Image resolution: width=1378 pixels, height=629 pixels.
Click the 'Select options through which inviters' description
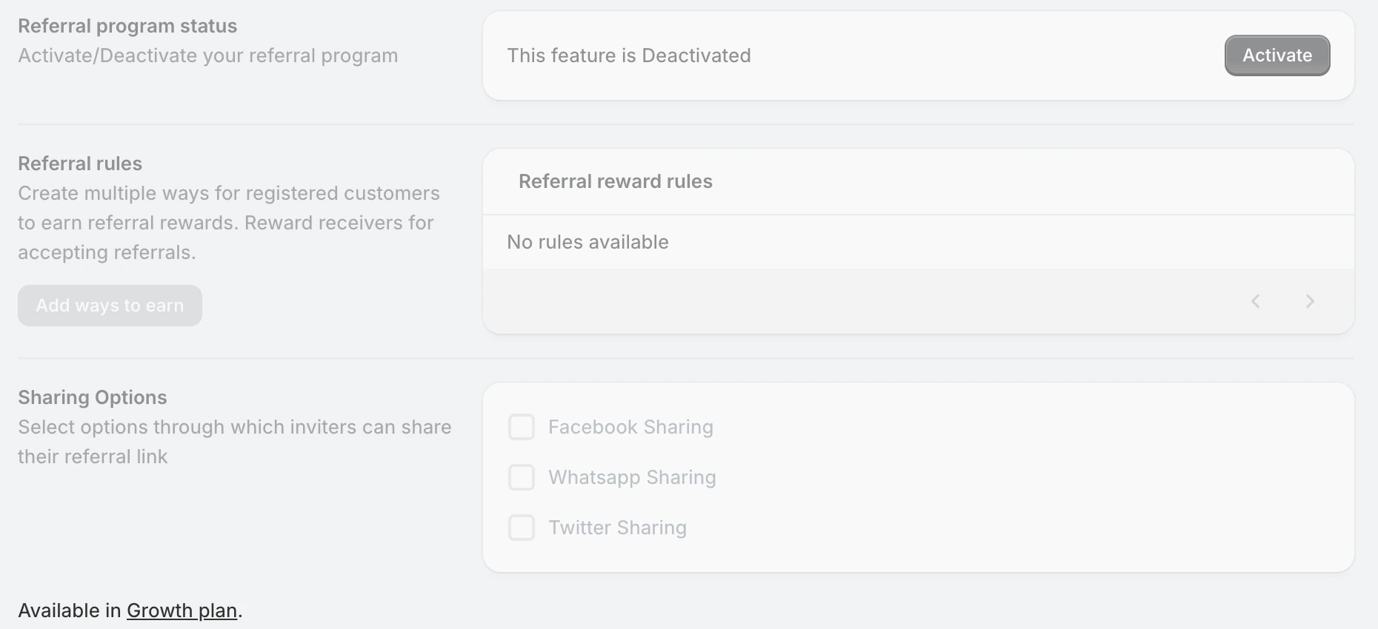coord(235,442)
